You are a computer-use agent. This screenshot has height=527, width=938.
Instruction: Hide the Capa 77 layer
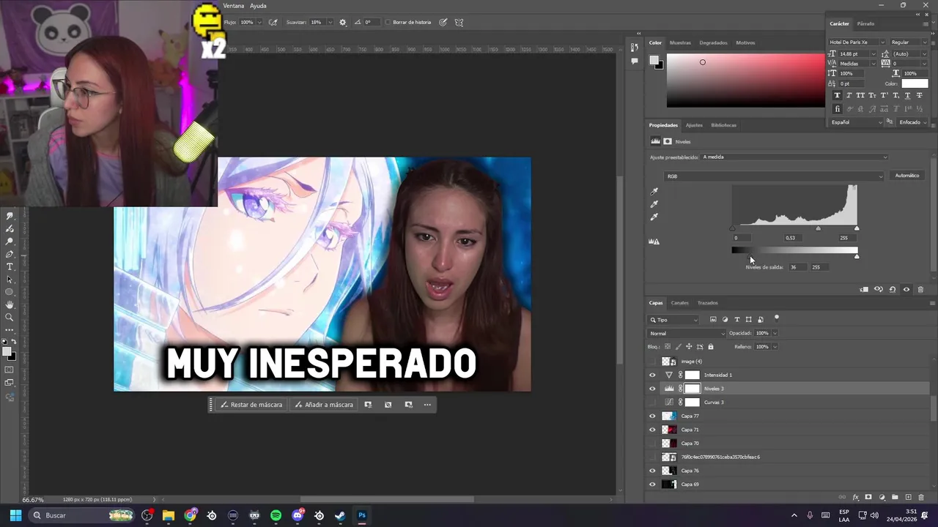tap(652, 416)
